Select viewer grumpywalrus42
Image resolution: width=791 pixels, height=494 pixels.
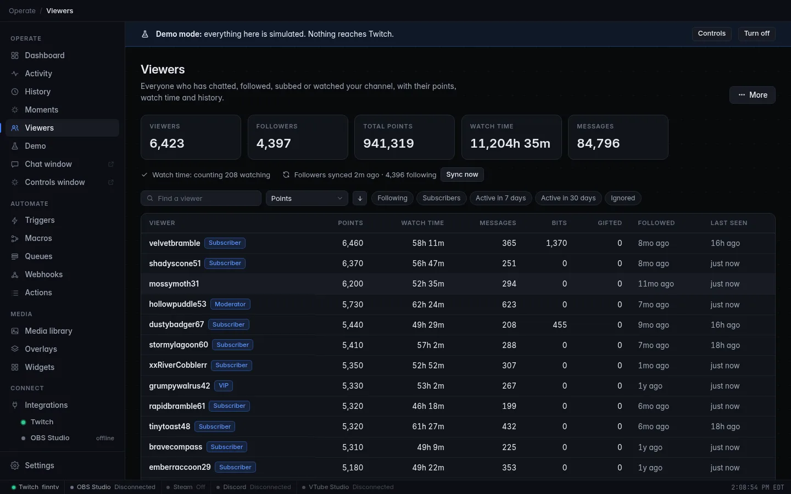click(458, 386)
